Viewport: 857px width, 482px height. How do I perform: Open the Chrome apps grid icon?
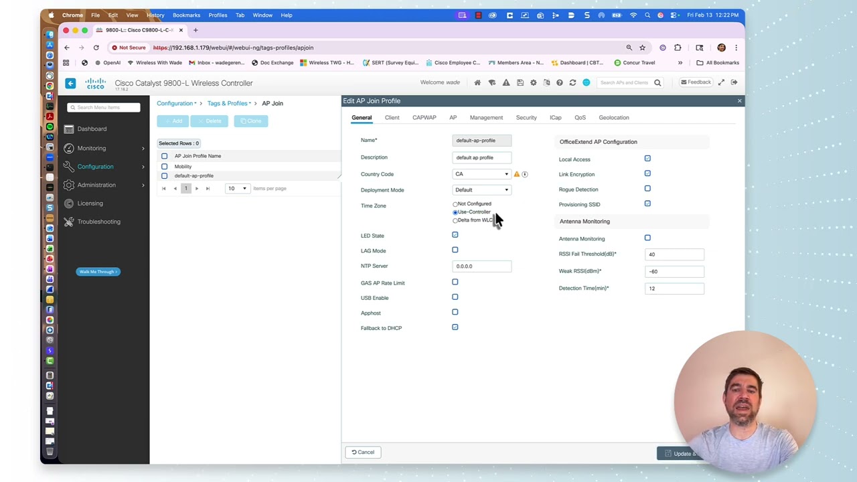[x=66, y=63]
